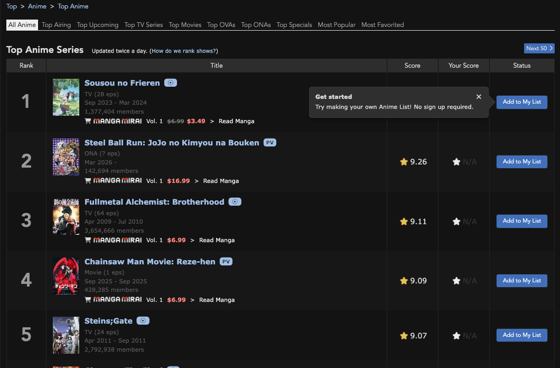Image resolution: width=560 pixels, height=368 pixels.
Task: Click the Anime breadcrumb link
Action: coord(37,6)
